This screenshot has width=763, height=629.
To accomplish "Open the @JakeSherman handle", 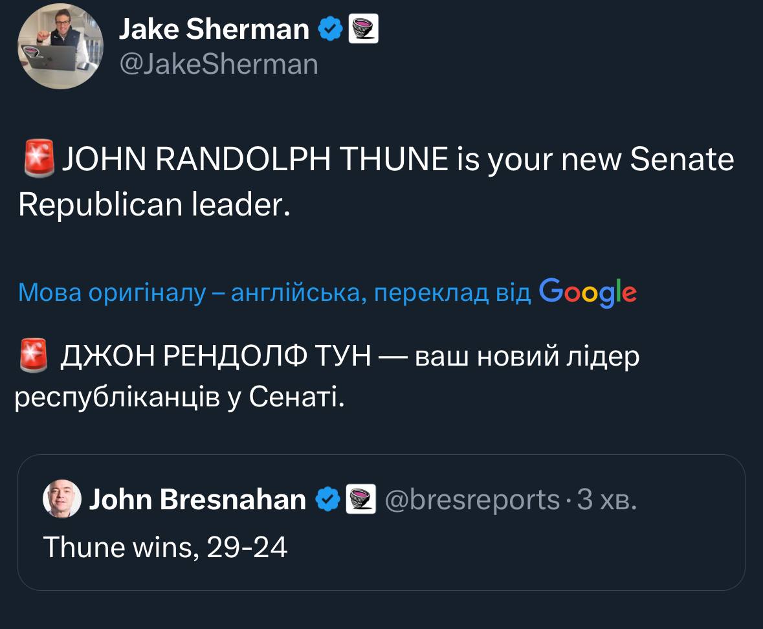I will pos(219,64).
